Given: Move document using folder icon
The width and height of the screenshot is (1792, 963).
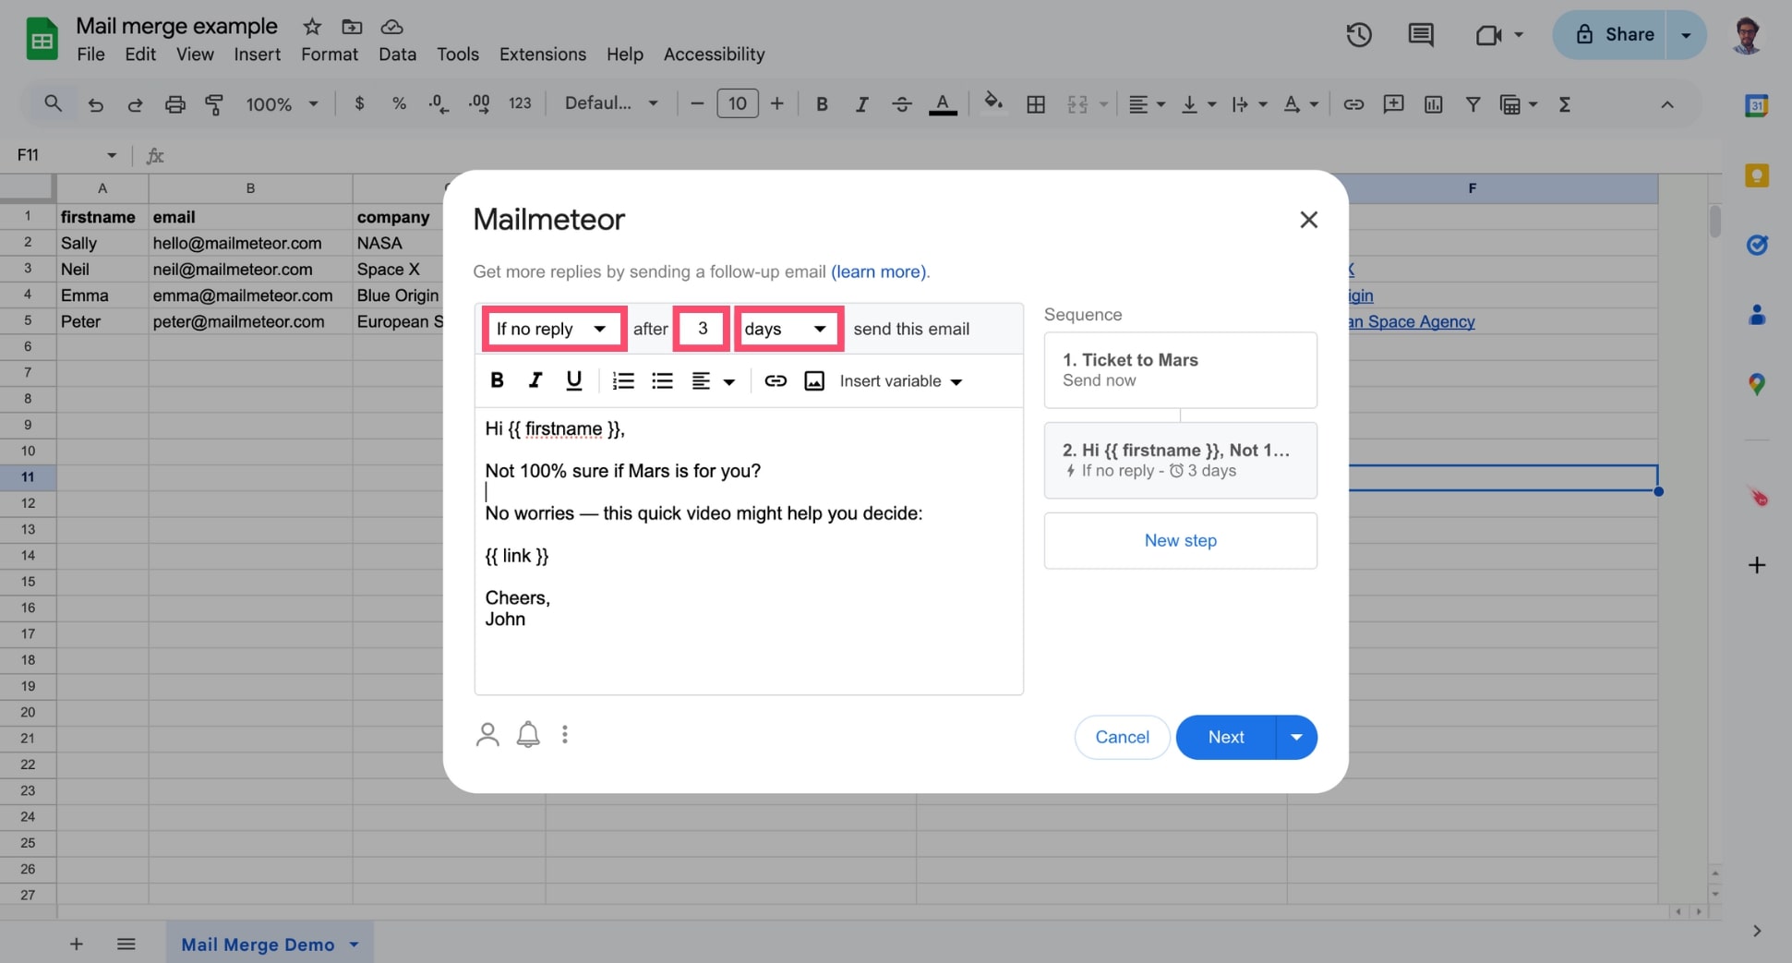Looking at the screenshot, I should point(352,26).
